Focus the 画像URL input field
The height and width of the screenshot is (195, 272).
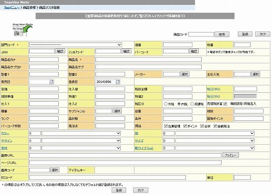coord(125,156)
